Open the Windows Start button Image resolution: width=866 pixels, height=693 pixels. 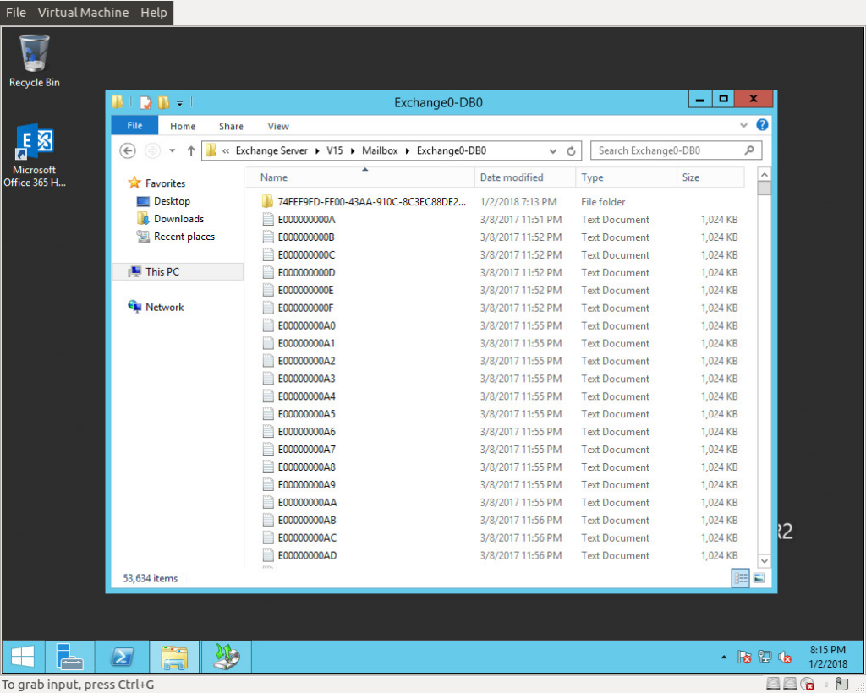pos(23,657)
